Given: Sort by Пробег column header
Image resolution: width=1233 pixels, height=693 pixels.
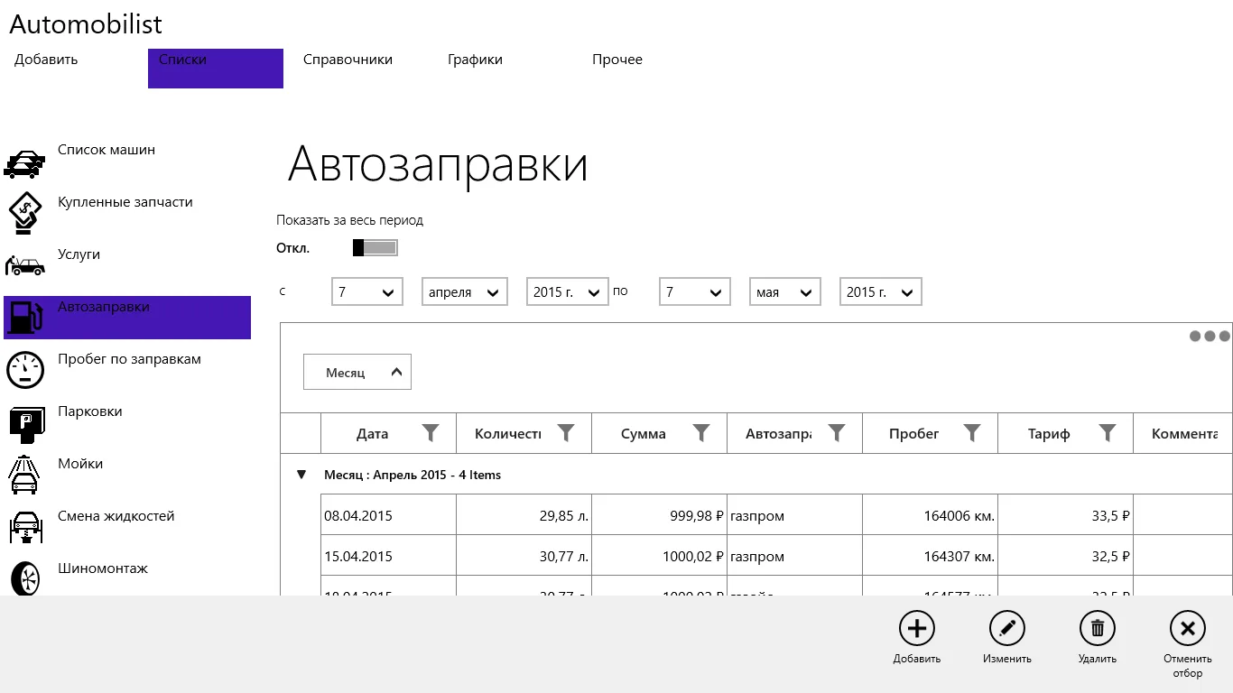Looking at the screenshot, I should point(913,434).
